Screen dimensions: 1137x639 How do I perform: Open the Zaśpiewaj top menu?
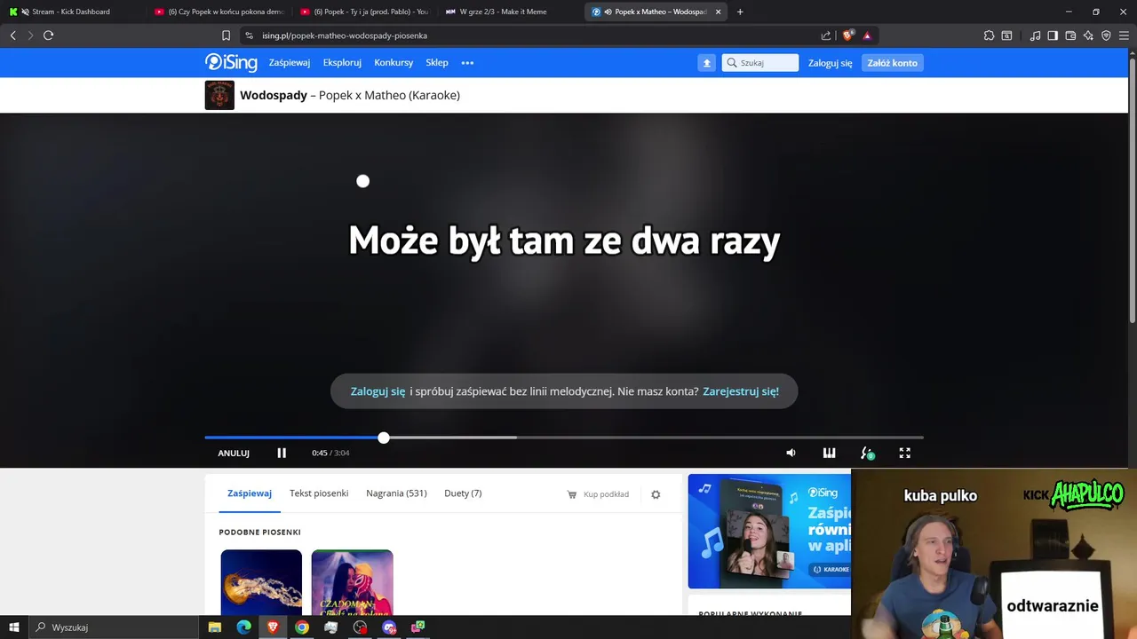(x=290, y=63)
